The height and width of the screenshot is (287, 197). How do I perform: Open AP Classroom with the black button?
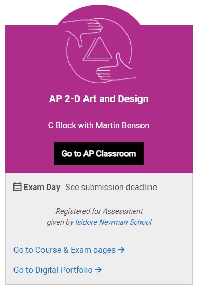pos(98,154)
